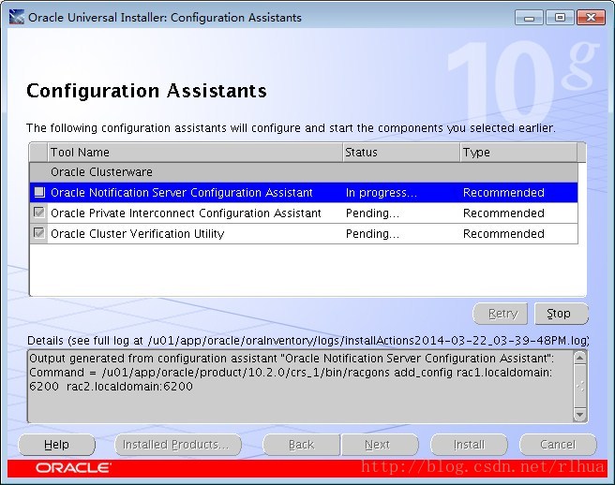
Task: Click the Type column header
Action: [x=518, y=153]
